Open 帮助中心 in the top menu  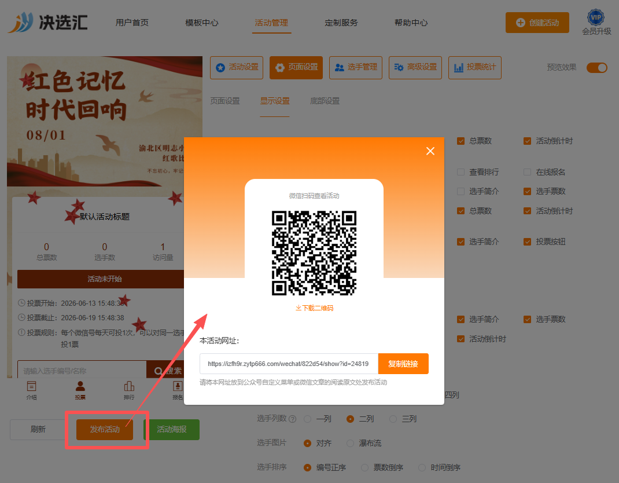[411, 23]
